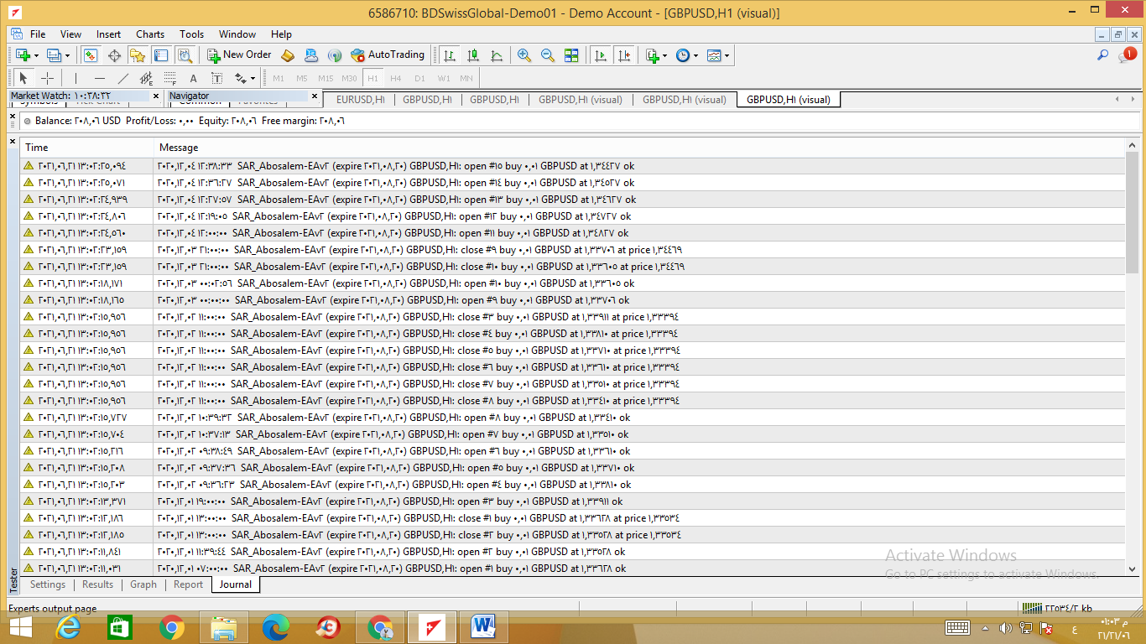The width and height of the screenshot is (1146, 644).
Task: Choose the Draw Trendline tool
Action: 123,78
